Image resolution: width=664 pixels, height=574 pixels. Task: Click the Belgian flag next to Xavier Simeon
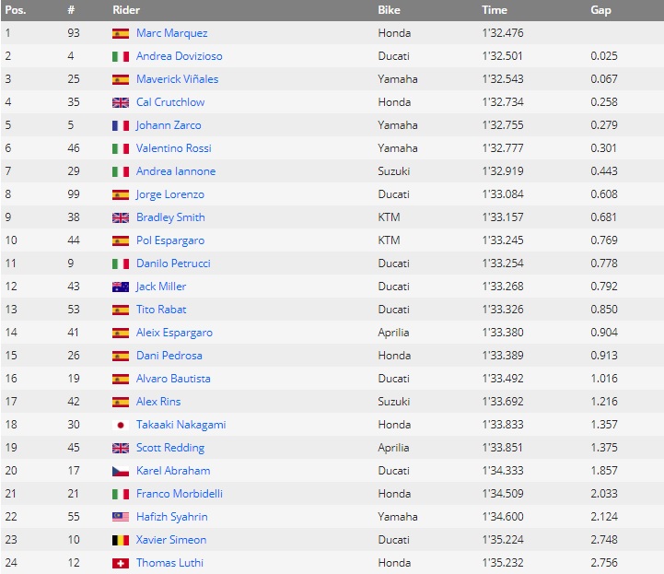click(121, 540)
